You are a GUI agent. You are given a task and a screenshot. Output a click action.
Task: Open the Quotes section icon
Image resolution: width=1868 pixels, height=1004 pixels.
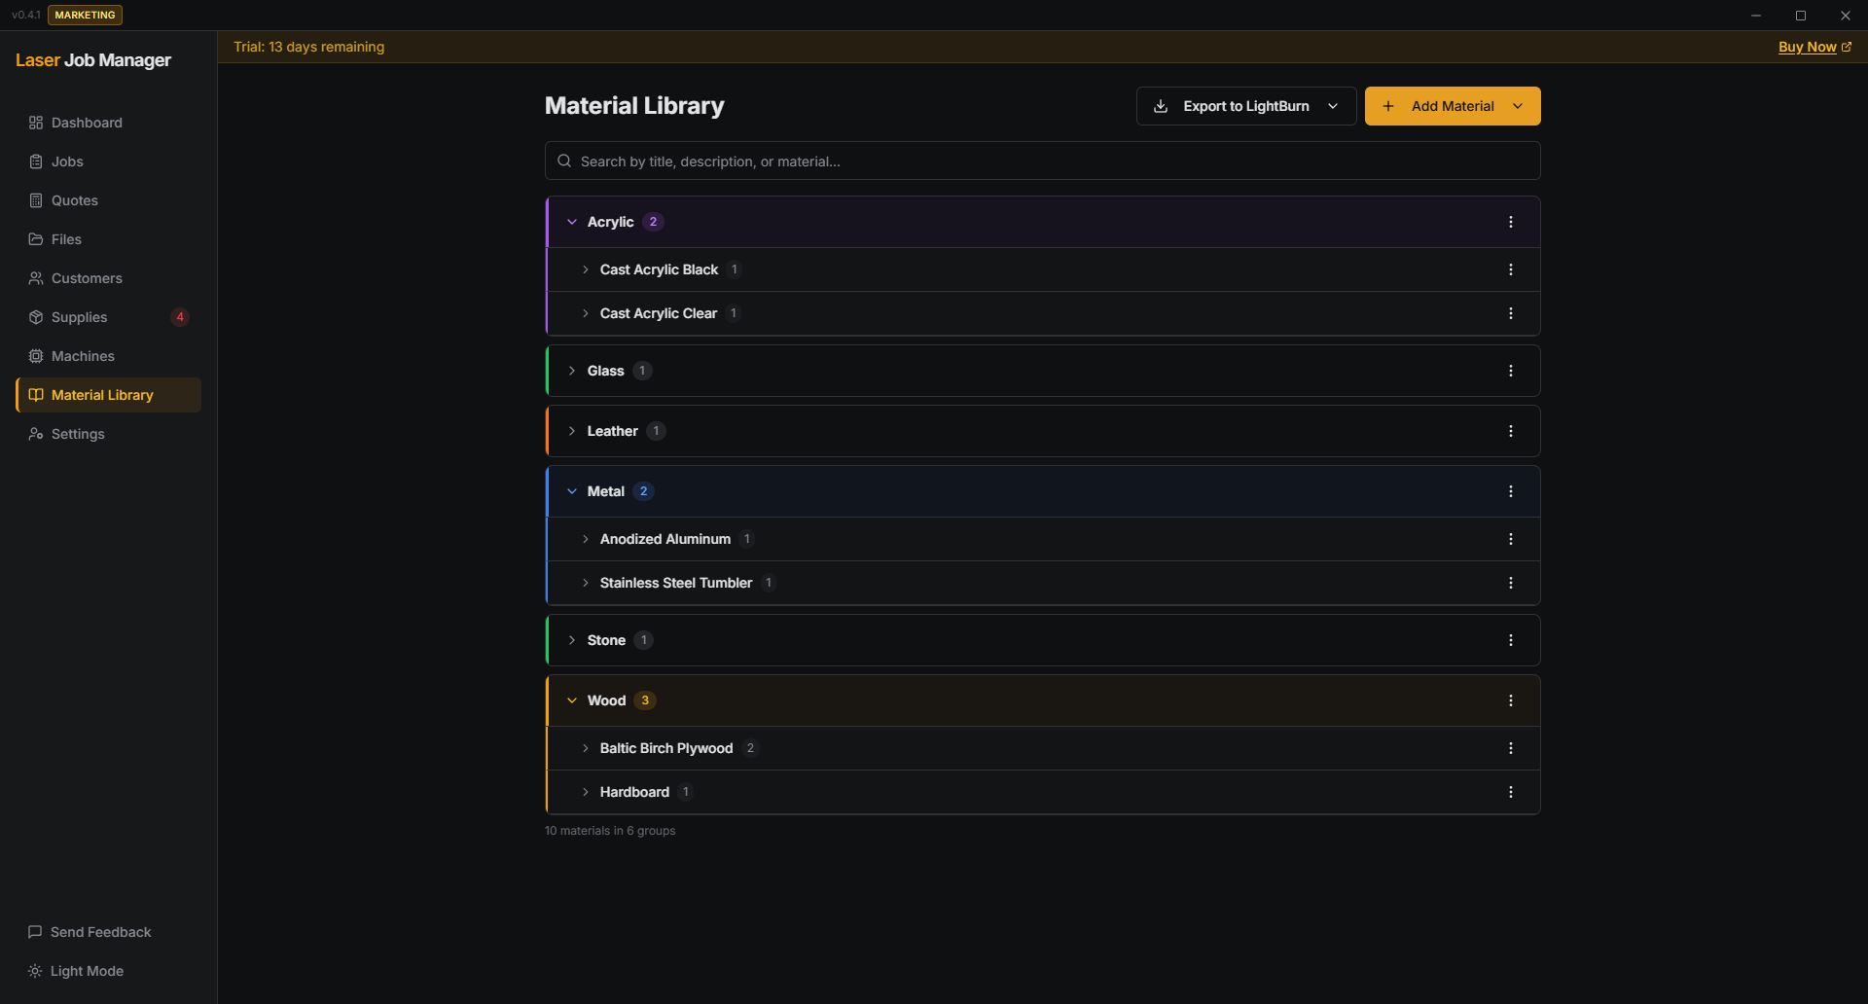[36, 200]
